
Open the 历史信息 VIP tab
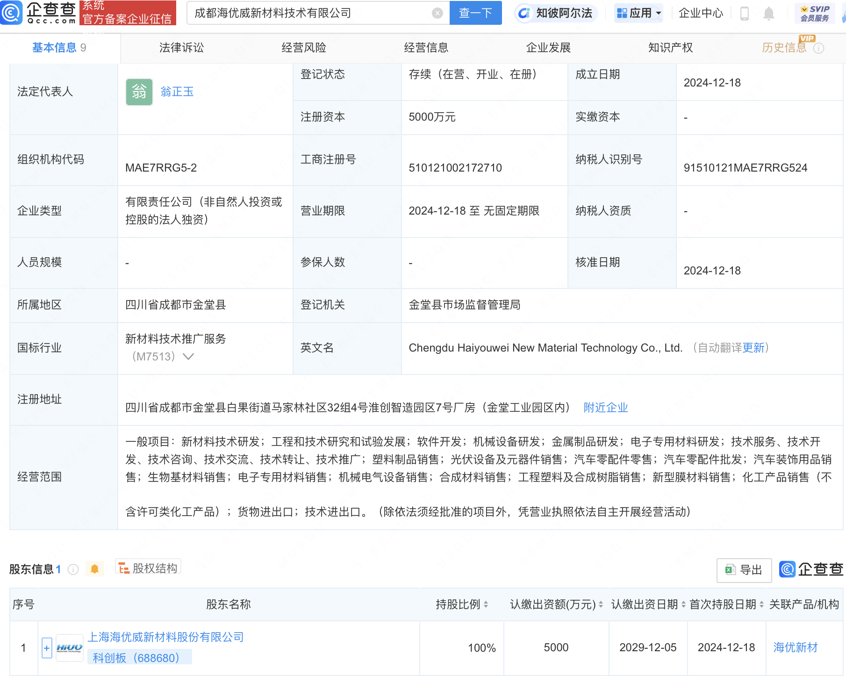click(785, 48)
